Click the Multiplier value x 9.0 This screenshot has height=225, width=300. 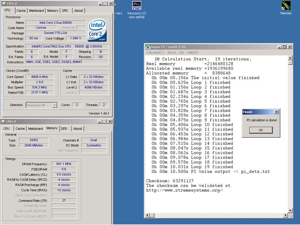tap(40, 82)
